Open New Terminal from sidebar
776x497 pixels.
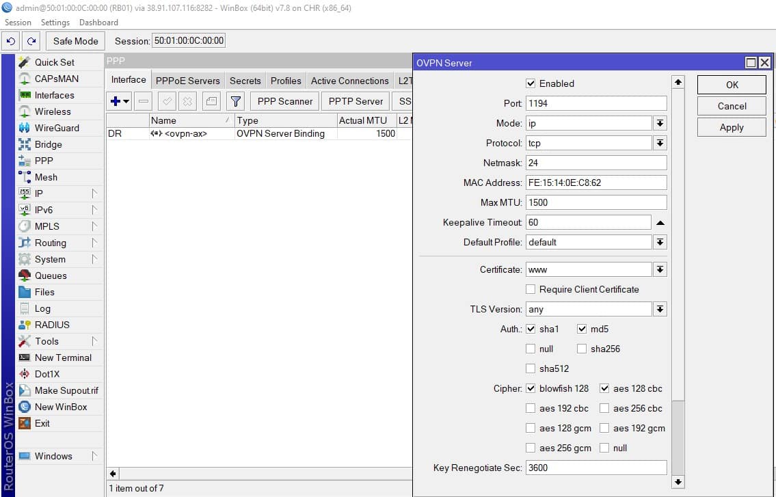coord(62,358)
